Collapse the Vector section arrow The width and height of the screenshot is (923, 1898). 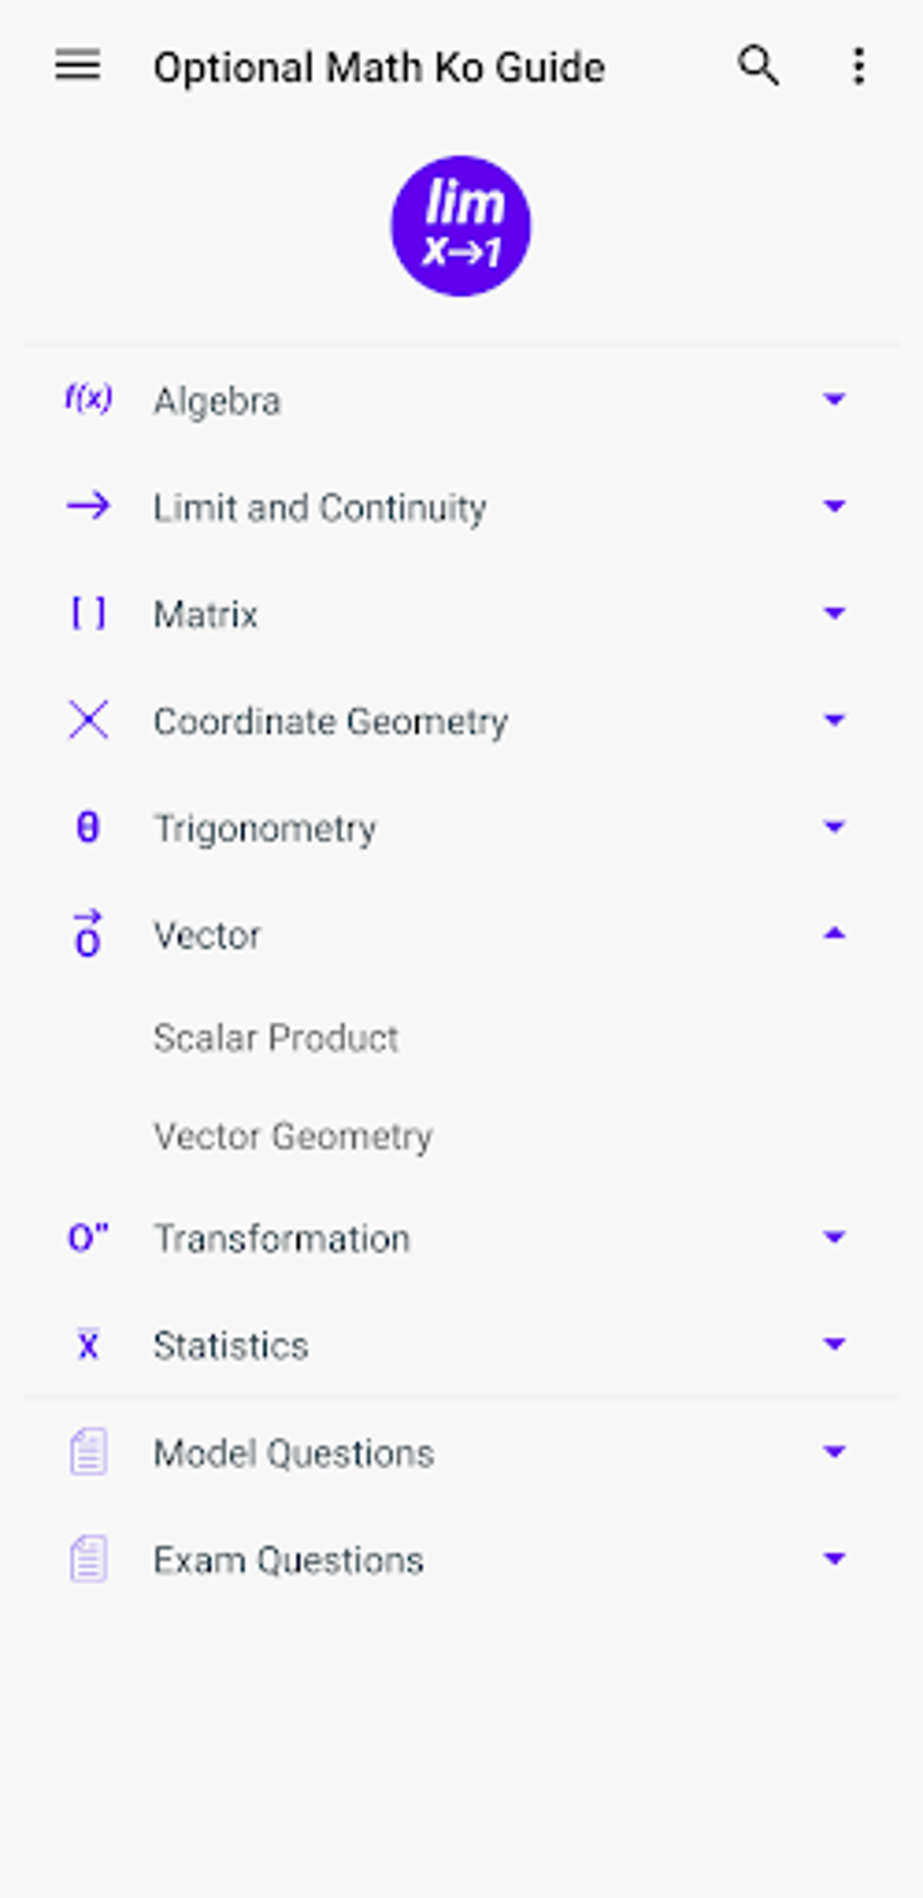pos(833,934)
